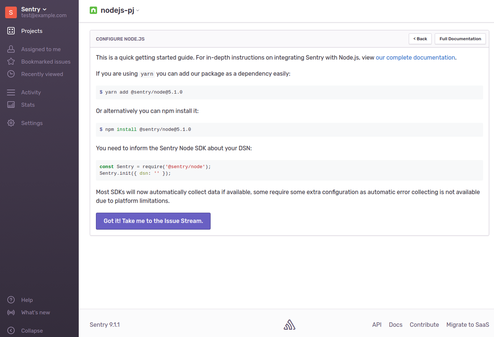Open Stats in the sidebar
Viewport: 494px width, 337px height.
pyautogui.click(x=28, y=105)
